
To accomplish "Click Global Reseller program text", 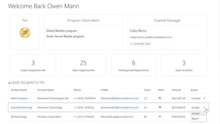I will [62, 31].
